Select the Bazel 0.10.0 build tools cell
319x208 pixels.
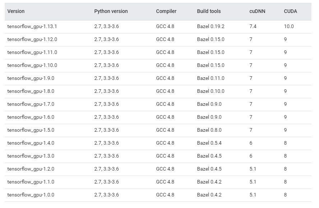coord(211,91)
